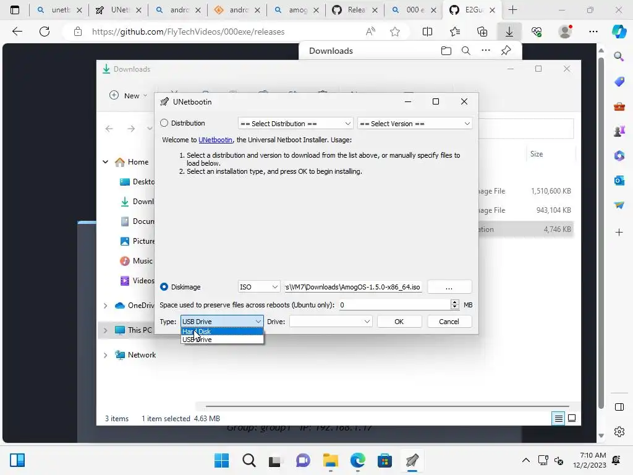Click the Size column header
Viewport: 633px width, 475px height.
[537, 154]
